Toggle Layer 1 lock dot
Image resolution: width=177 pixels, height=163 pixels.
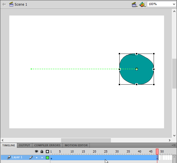coord(42,158)
